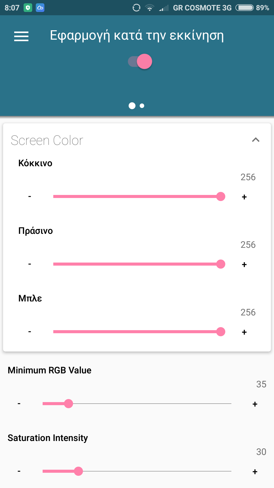Increase the Πράσινο (green) value
Image resolution: width=274 pixels, height=488 pixels.
click(x=244, y=265)
